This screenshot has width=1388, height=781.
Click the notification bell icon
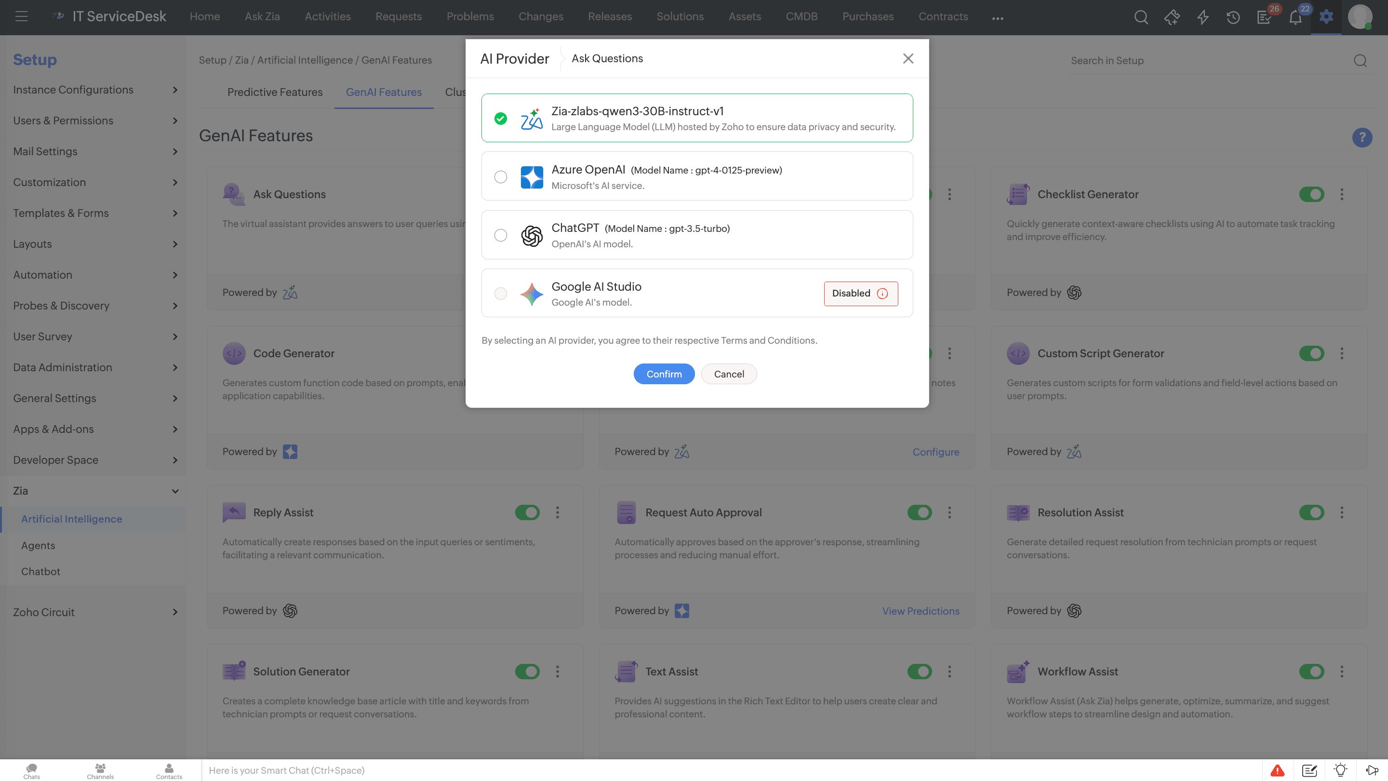tap(1295, 17)
